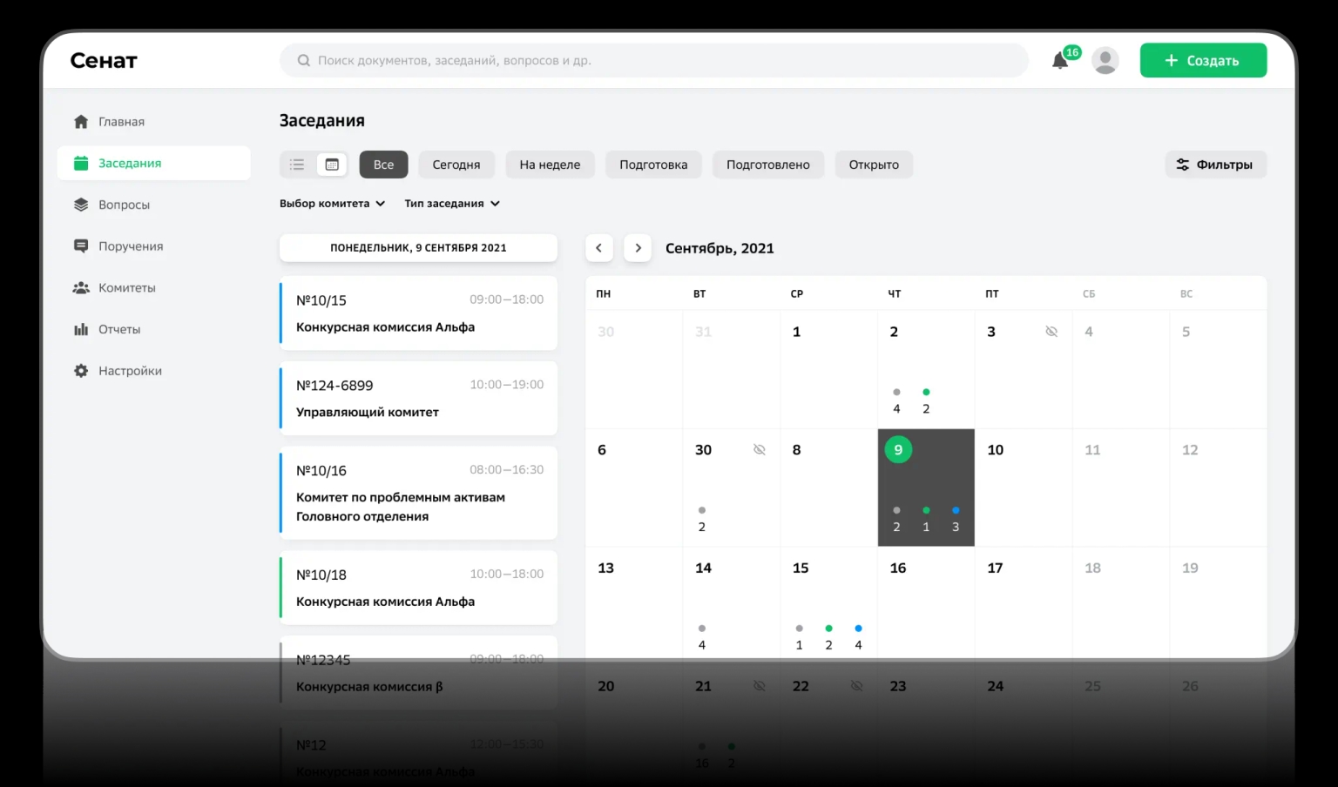Screen dimensions: 1338x787
Task: Click the hidden-eye icon on September 21
Action: coord(760,686)
